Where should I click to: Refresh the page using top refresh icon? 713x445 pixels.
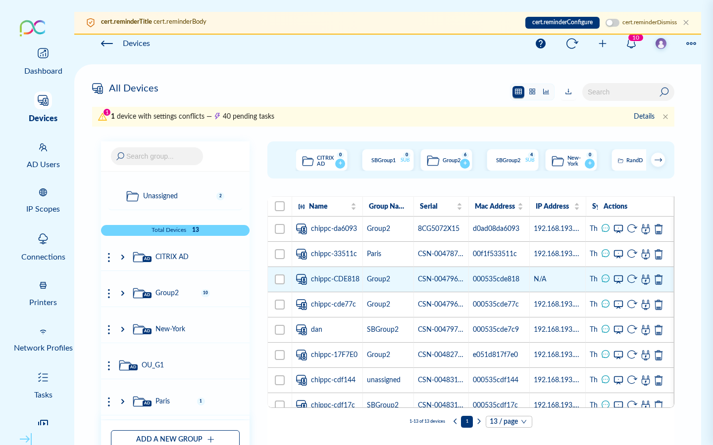coord(572,44)
